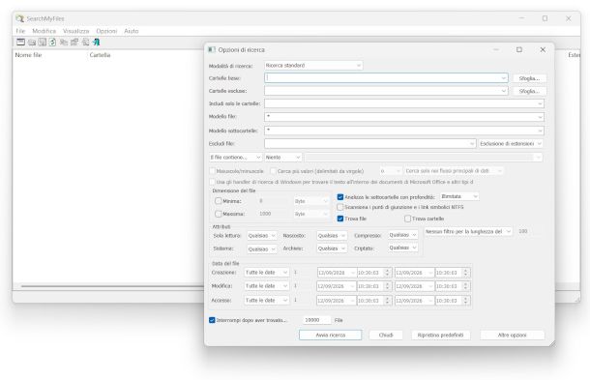Click the main window horizontal scrollbar
The width and height of the screenshot is (590, 380).
point(111,286)
